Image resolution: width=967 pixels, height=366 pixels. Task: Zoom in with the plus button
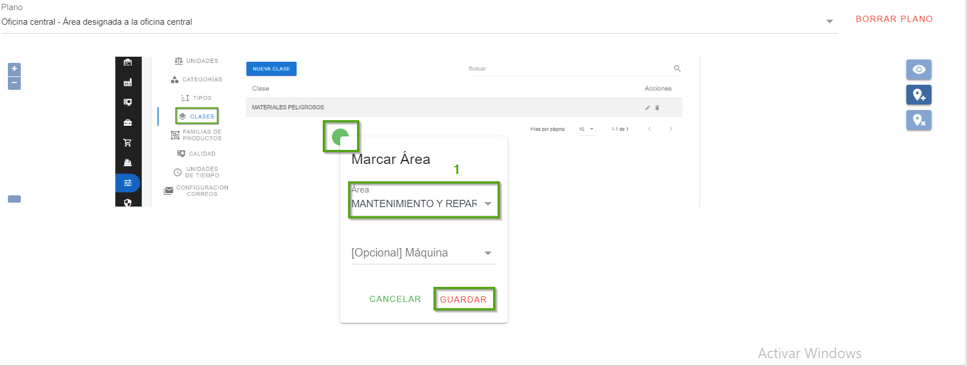(14, 68)
